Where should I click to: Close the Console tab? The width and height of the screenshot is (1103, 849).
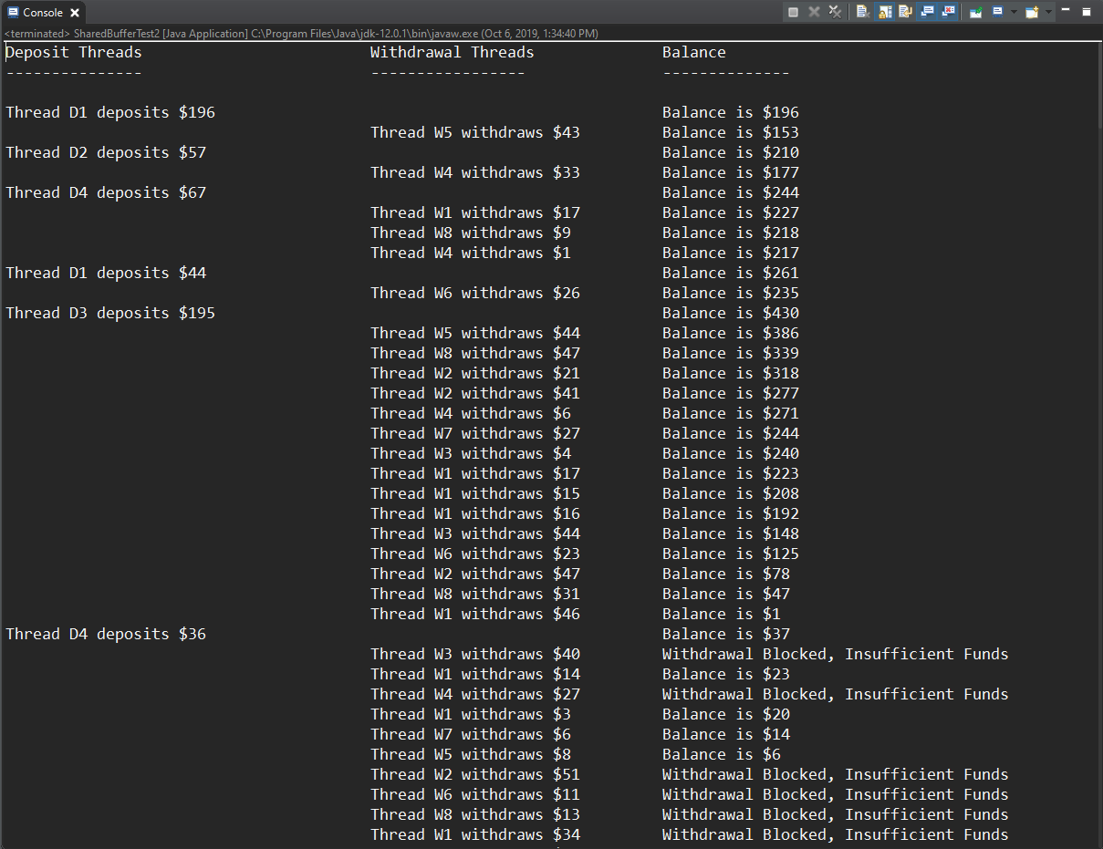click(x=75, y=13)
